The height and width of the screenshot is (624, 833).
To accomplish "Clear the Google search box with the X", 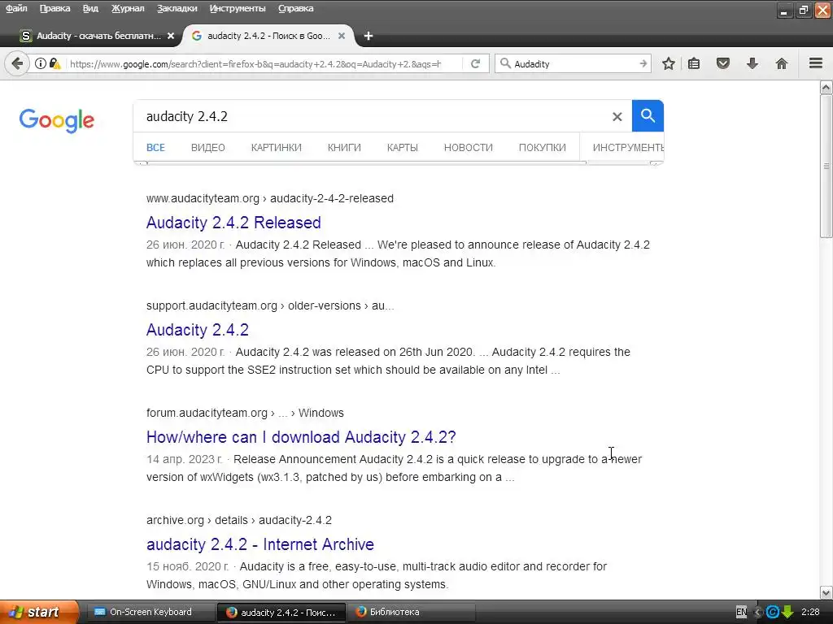I will pyautogui.click(x=617, y=117).
